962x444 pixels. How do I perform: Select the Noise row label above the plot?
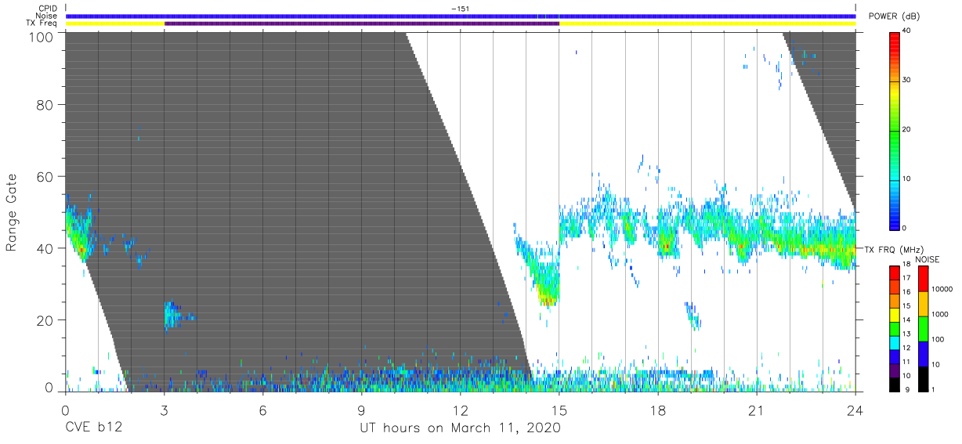click(x=47, y=16)
